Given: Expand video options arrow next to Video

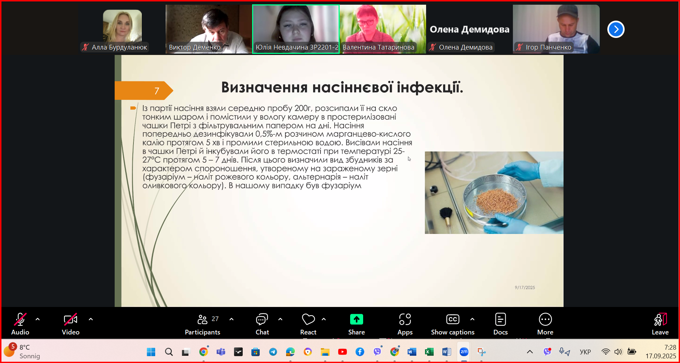Looking at the screenshot, I should coord(91,319).
